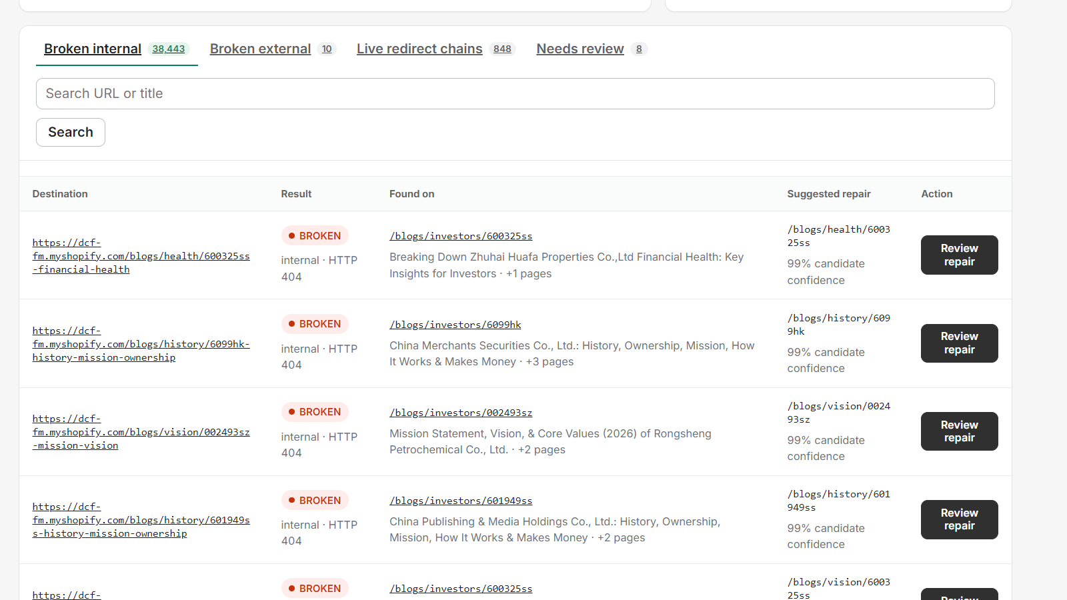Click the BROKEN badge in China Merchants row
Image resolution: width=1067 pixels, height=600 pixels.
315,324
